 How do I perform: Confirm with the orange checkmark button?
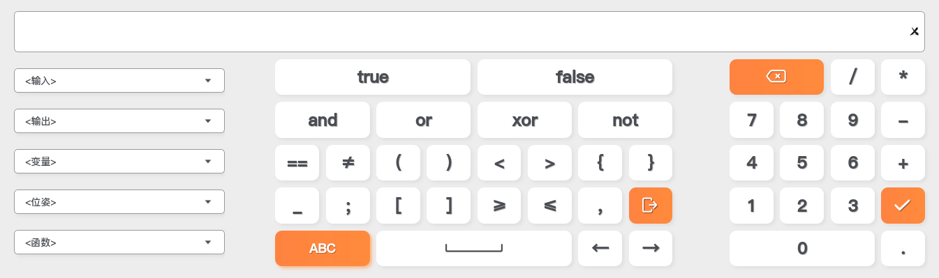click(903, 206)
